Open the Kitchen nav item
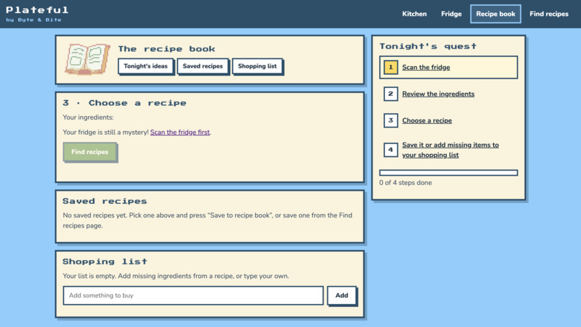Image resolution: width=581 pixels, height=327 pixels. tap(414, 14)
